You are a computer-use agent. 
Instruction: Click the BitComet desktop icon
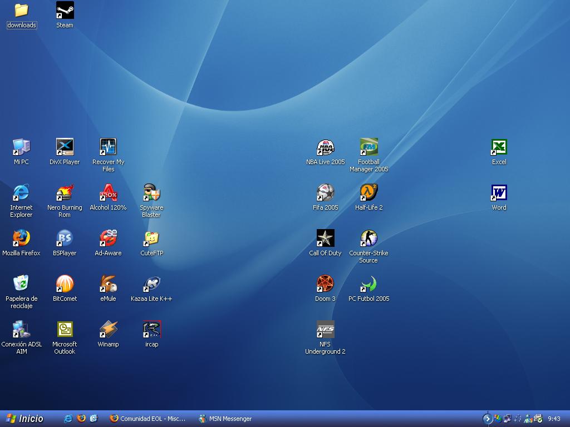pos(65,284)
